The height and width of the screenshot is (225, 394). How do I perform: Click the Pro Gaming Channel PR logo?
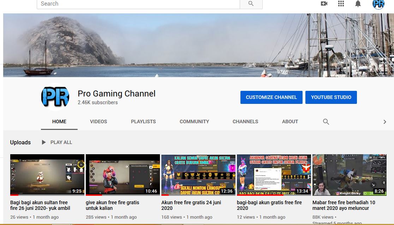[x=55, y=97]
